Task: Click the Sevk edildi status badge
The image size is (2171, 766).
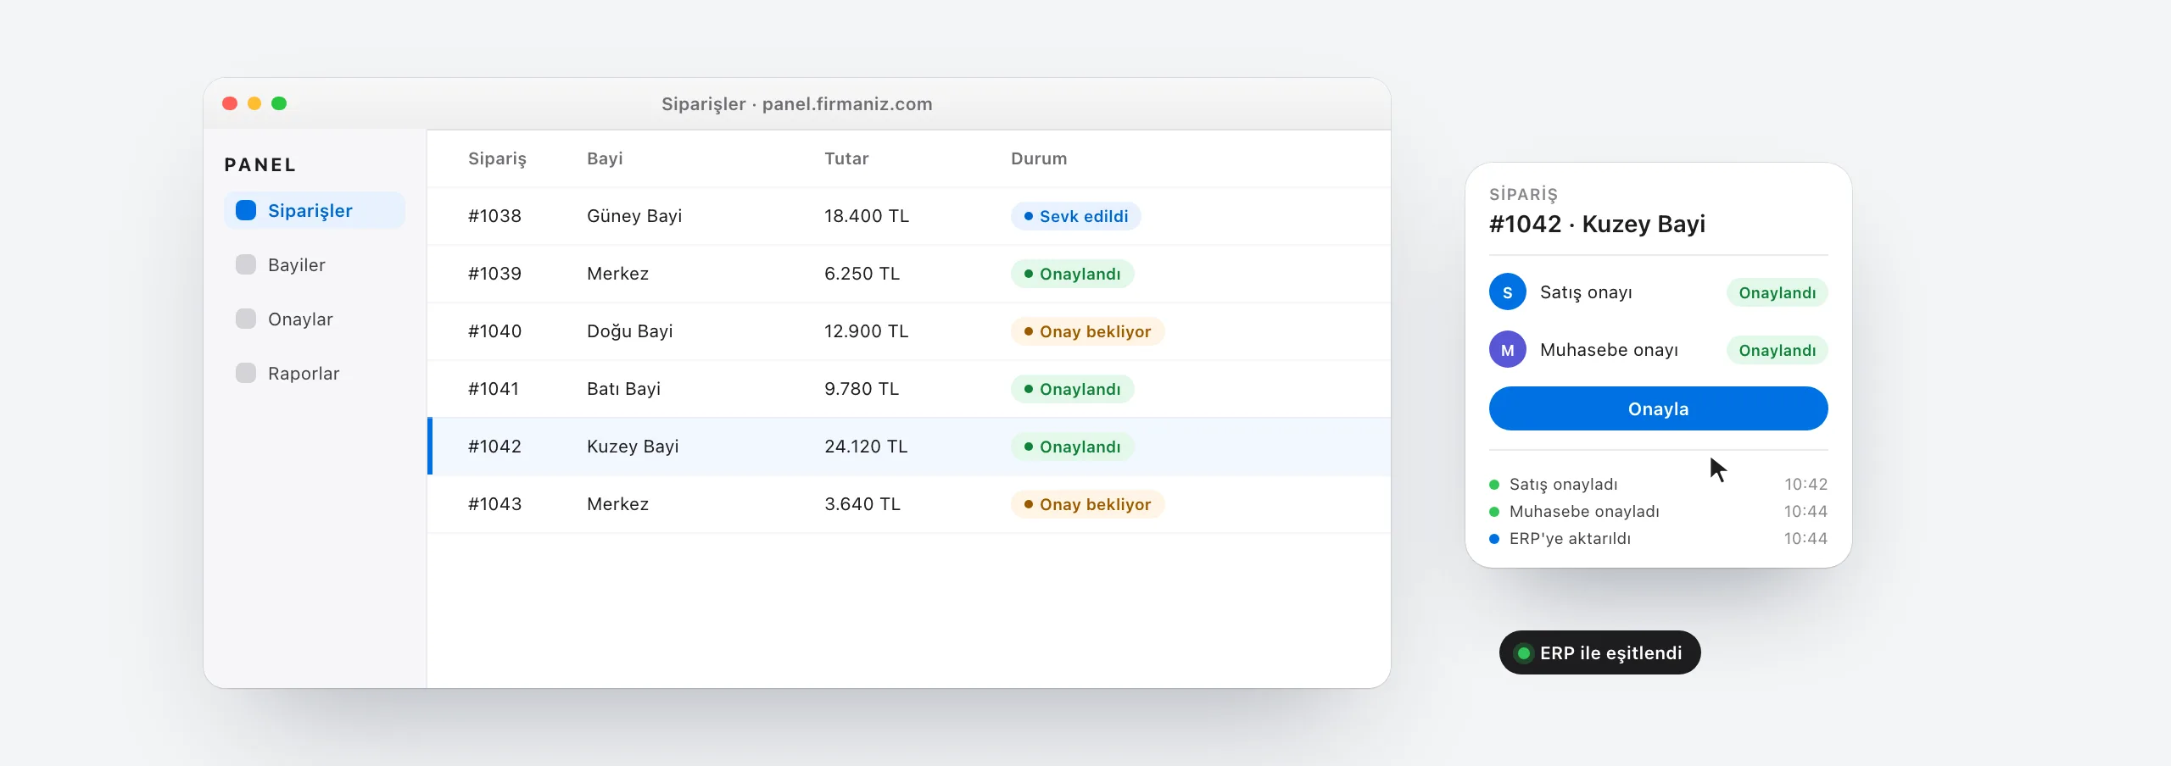Action: [x=1076, y=216]
